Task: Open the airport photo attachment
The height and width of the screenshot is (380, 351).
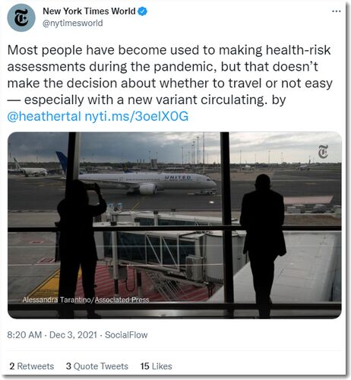Action: click(175, 225)
